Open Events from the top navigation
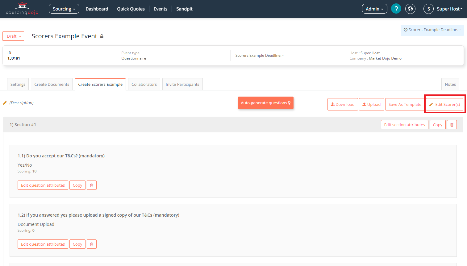Screen dimensions: 467x266 161,9
